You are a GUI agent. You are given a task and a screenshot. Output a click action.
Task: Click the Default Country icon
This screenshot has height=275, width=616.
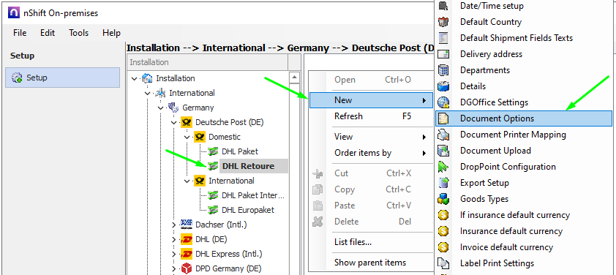[443, 22]
